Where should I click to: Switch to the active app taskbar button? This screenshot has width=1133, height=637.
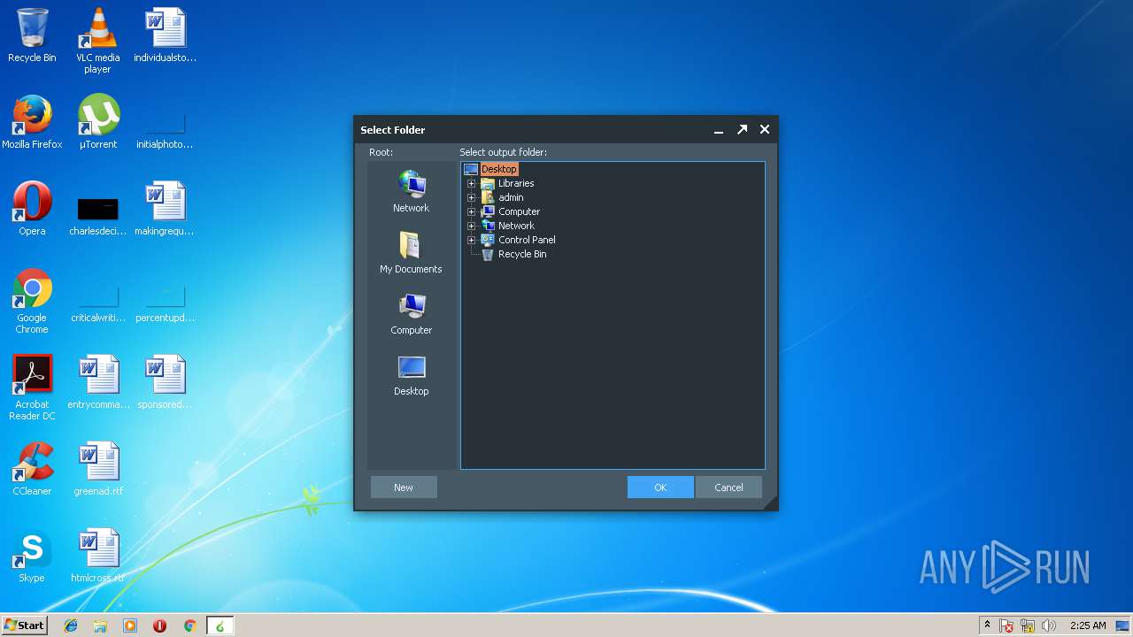pos(220,625)
